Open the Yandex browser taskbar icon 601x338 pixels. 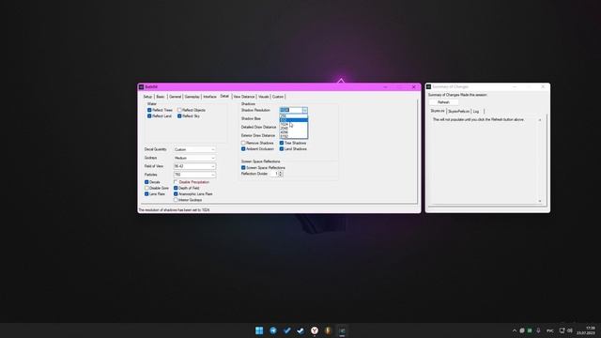(315, 330)
